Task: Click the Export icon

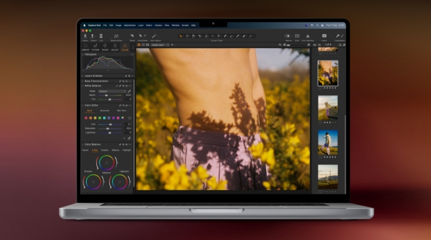Action: [92, 36]
